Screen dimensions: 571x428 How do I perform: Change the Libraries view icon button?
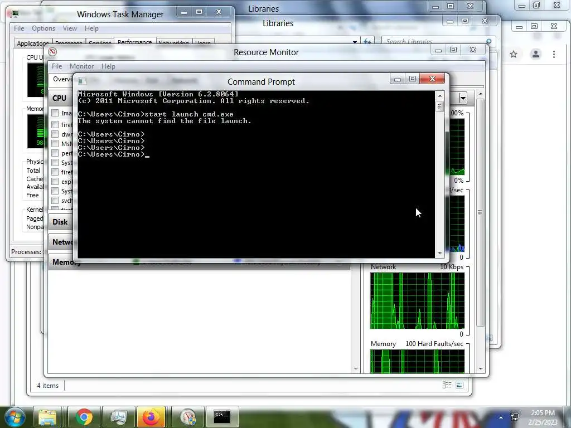click(447, 385)
